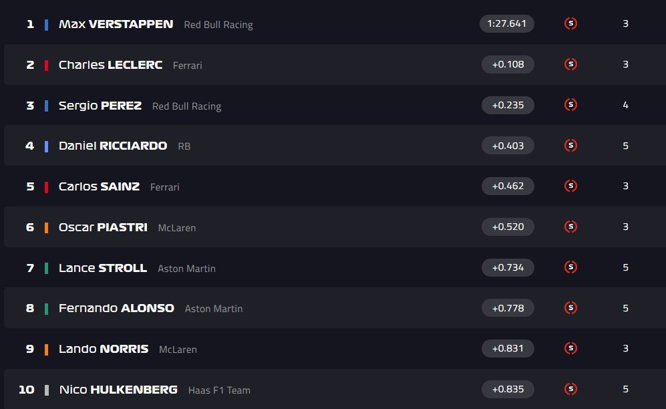
Task: Click the +0.462 gap badge for Sainz
Action: tap(508, 186)
